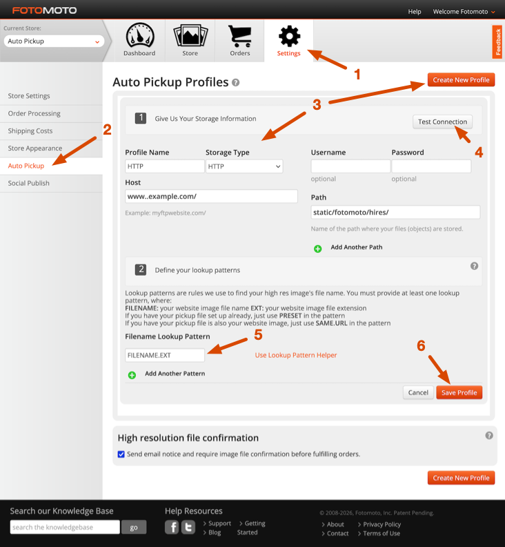Viewport: 505px width, 547px height.
Task: Open the Terms of Use footer link
Action: coord(382,533)
